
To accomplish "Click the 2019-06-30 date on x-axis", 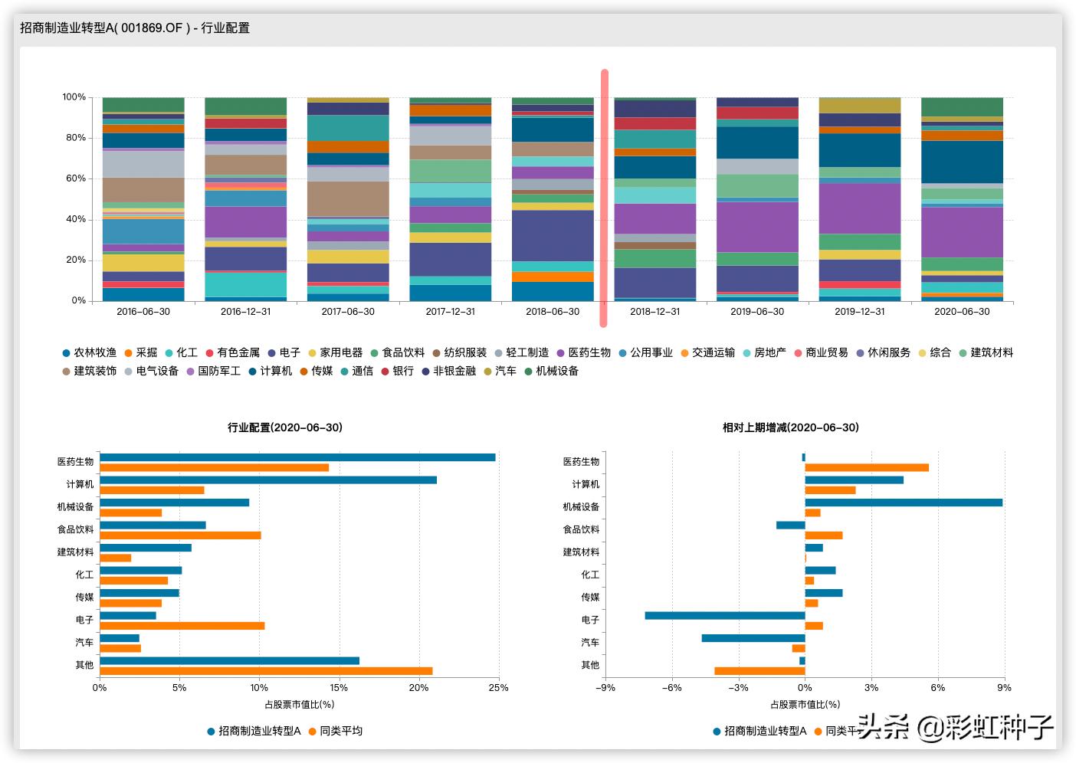I will [757, 312].
